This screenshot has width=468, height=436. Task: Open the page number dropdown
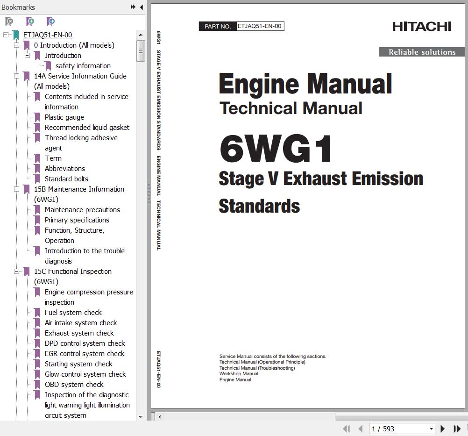coord(431,429)
